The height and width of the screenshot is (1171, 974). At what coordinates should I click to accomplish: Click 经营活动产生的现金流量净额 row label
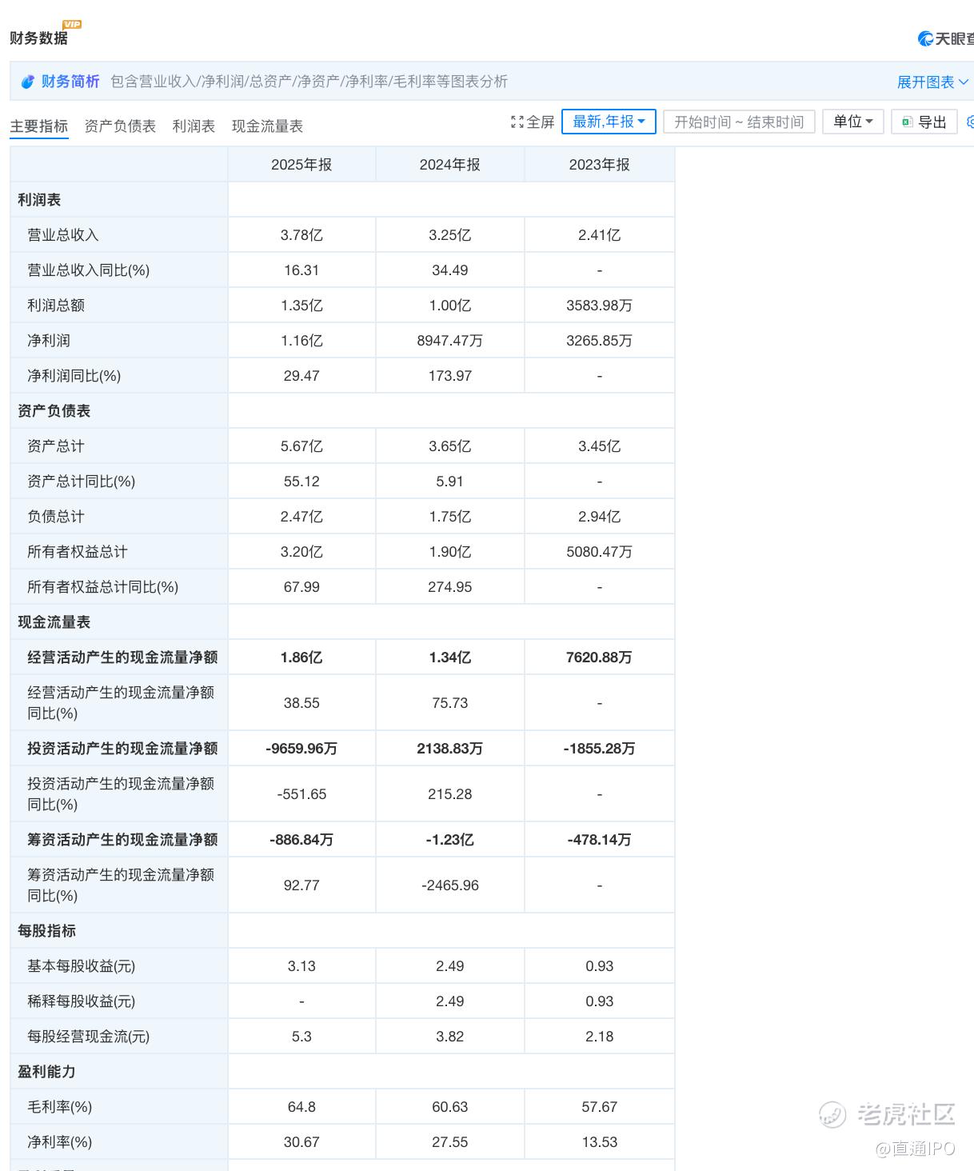pos(122,657)
